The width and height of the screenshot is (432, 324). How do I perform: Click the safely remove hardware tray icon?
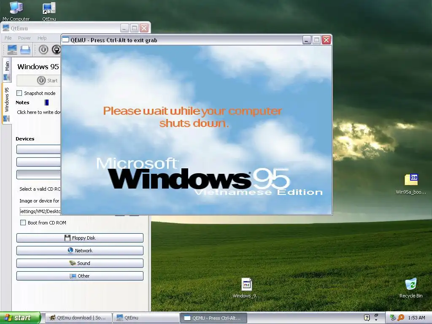tap(393, 318)
